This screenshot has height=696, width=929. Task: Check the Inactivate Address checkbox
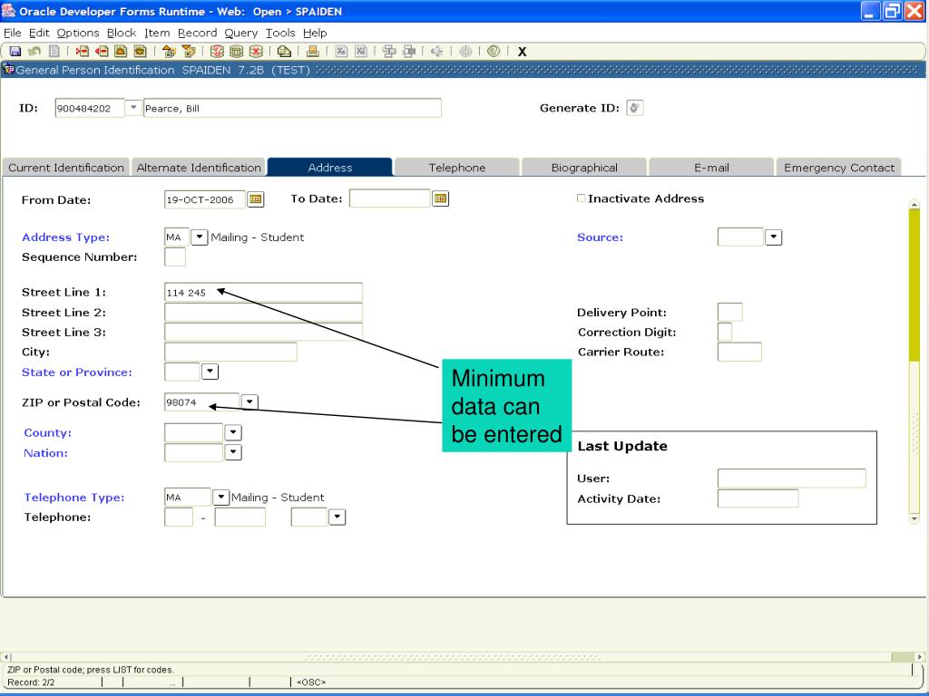[x=582, y=198]
